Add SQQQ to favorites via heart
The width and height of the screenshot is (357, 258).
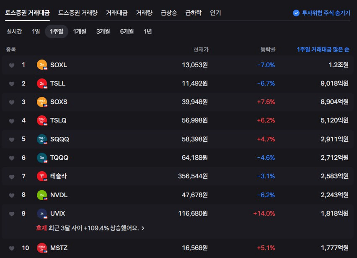tap(12, 139)
